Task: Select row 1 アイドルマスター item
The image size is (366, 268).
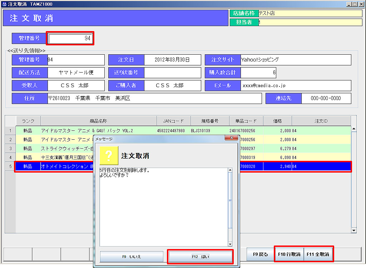Action: coord(87,131)
